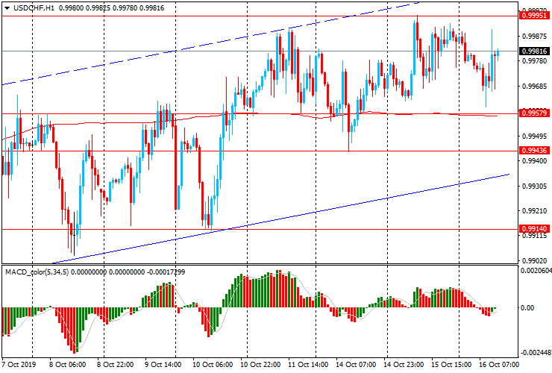Image resolution: width=552 pixels, height=373 pixels.
Task: Click the red 0.99140 support price label
Action: 534,229
